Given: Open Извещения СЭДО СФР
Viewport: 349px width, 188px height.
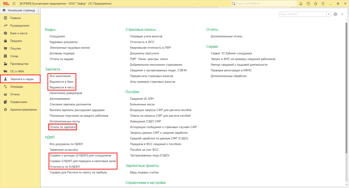Looking at the screenshot, I should [145, 121].
